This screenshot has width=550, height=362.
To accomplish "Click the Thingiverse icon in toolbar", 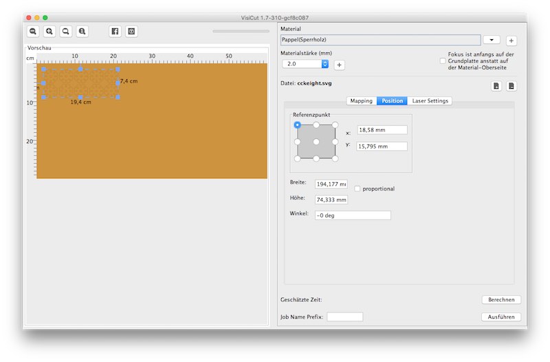I will (131, 31).
